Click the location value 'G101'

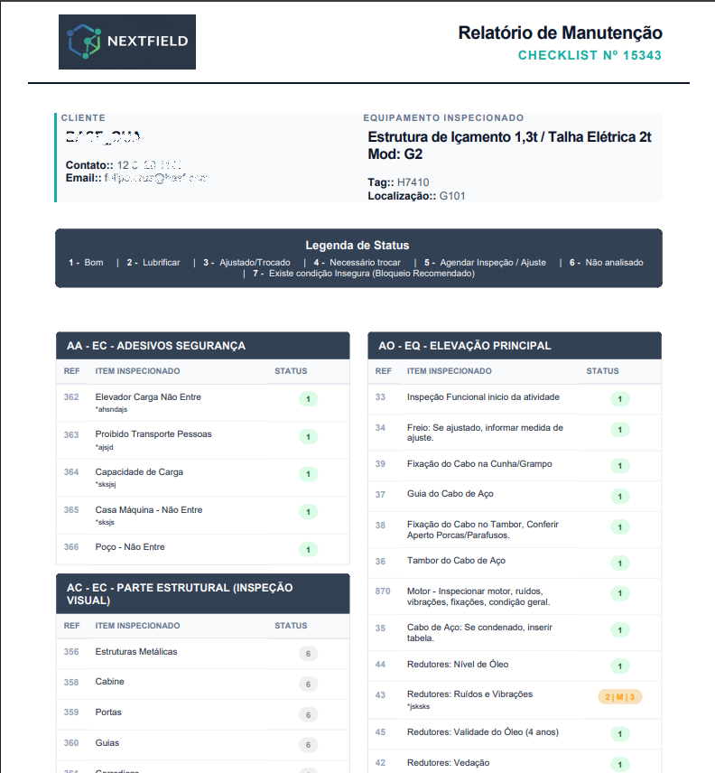pyautogui.click(x=452, y=196)
